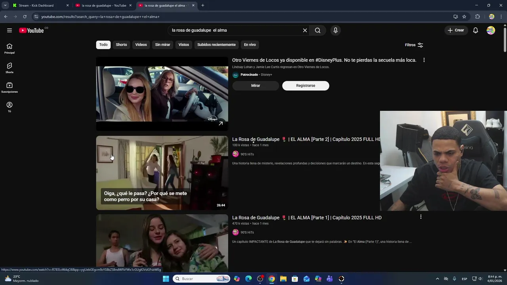
Task: Click the ESP language indicator
Action: [x=464, y=279]
